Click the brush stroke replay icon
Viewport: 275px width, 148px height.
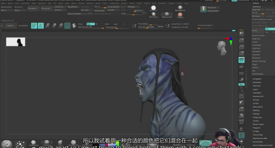203,9
